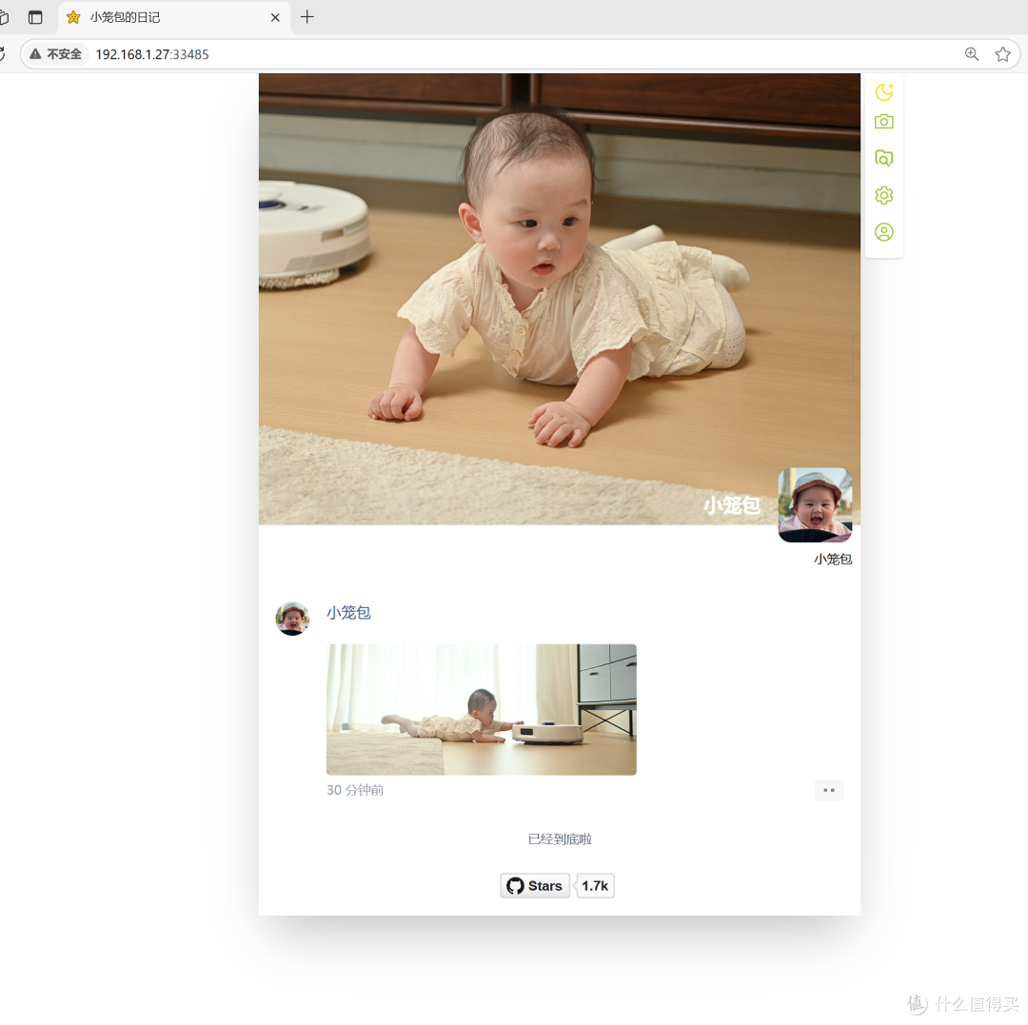Select the 30 分钟前 timestamp
1028x1025 pixels.
(x=355, y=790)
